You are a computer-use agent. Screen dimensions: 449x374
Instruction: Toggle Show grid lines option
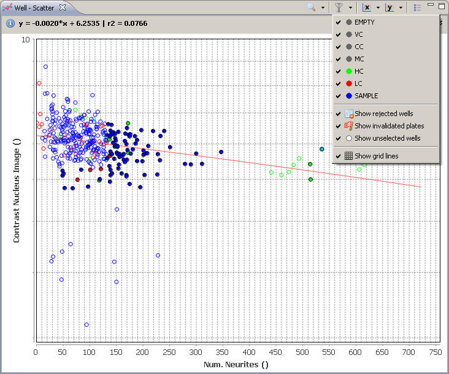tap(386, 156)
